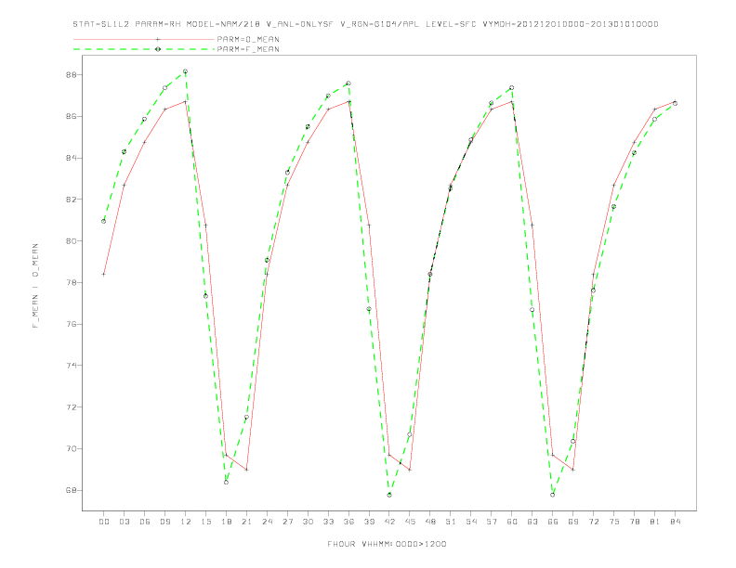Click the chart title starting with STAT=SL1L2
Screen dimensions: 736x568
point(365,24)
